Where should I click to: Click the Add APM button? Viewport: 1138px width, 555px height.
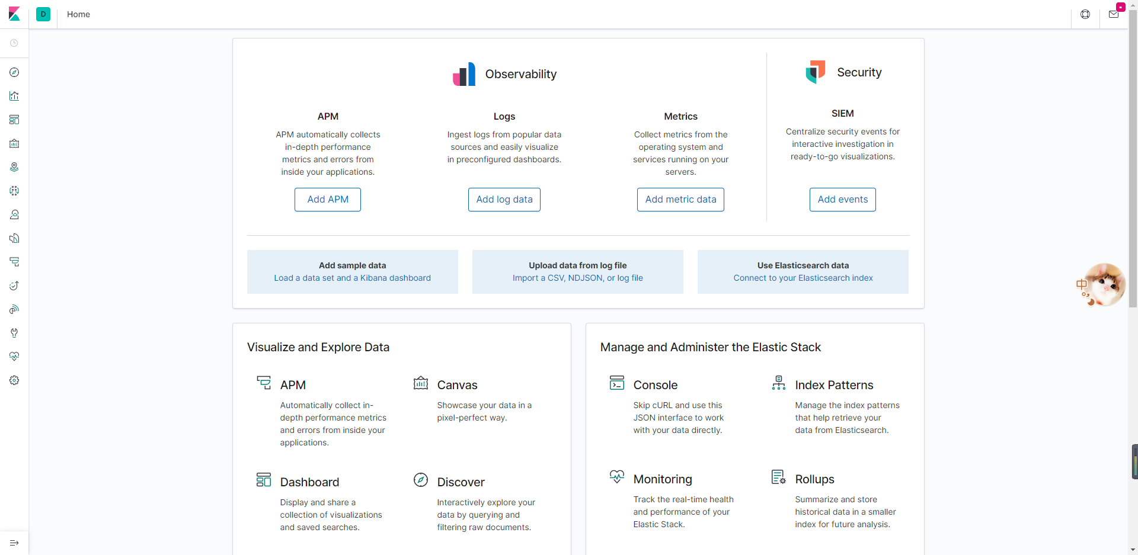click(328, 200)
